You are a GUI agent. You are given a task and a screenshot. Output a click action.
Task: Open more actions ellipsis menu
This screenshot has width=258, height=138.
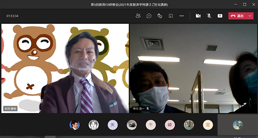[181, 16]
